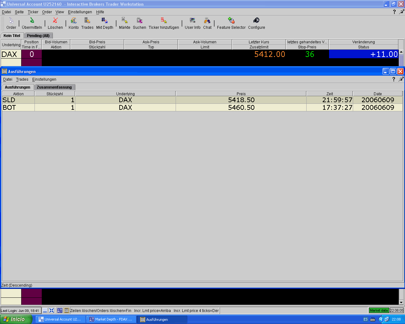Viewport: 405px width, 324px height.
Task: Select the Kein Titel tab
Action: [x=12, y=35]
